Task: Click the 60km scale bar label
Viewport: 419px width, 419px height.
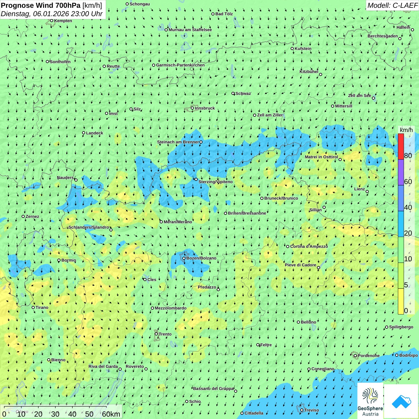Action: click(111, 414)
